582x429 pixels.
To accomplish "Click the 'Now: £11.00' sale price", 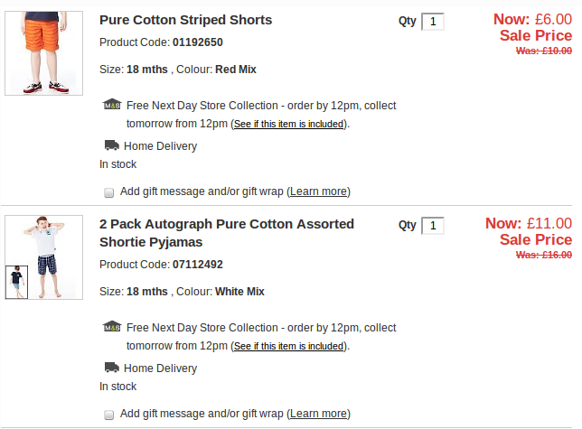I will point(529,223).
